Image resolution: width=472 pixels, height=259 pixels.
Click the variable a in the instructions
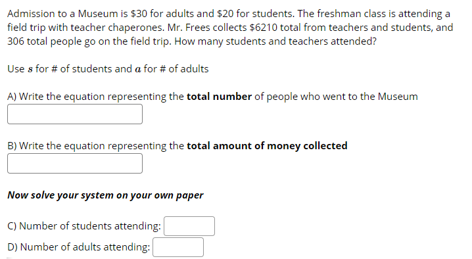point(138,69)
